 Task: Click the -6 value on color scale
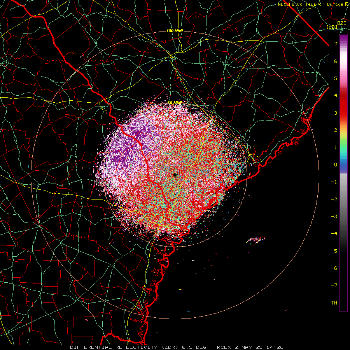click(334, 268)
